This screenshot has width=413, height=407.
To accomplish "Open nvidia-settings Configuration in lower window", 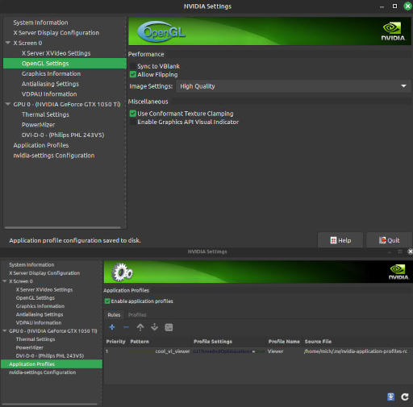I will click(x=43, y=372).
